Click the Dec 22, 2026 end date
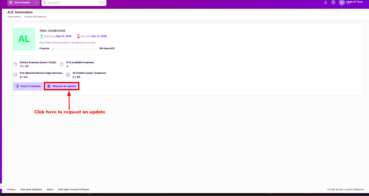 (x=99, y=37)
